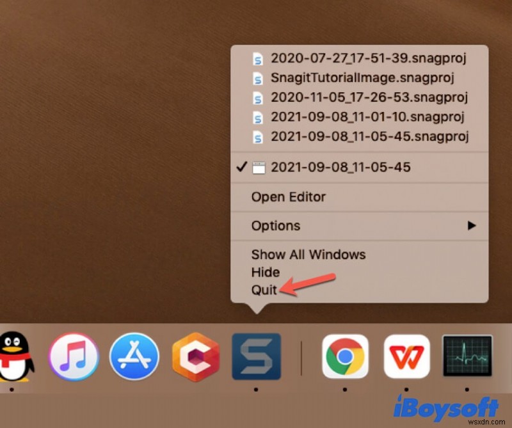Screen dimensions: 512x428
Task: Select Open Editor from the menu
Action: 289,196
